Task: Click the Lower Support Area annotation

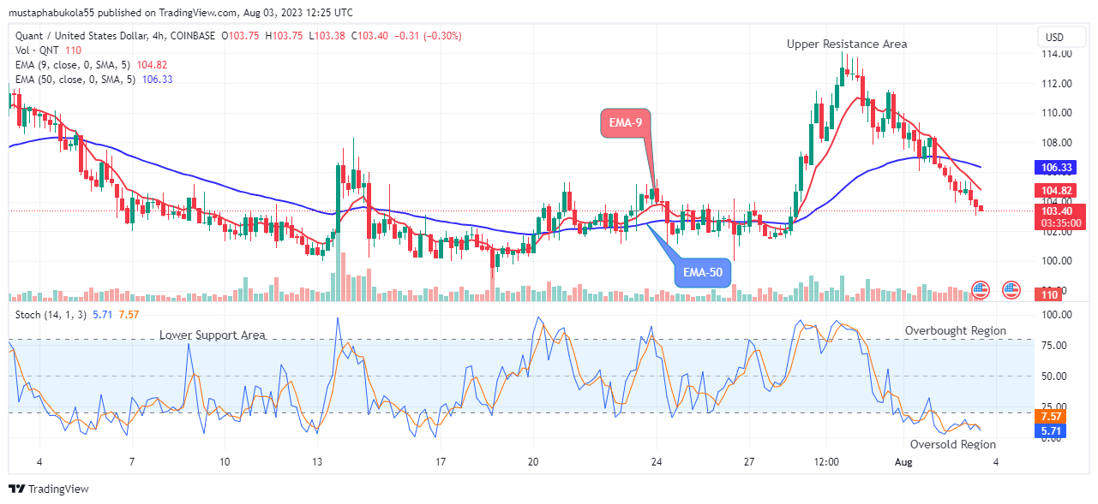Action: click(x=212, y=335)
